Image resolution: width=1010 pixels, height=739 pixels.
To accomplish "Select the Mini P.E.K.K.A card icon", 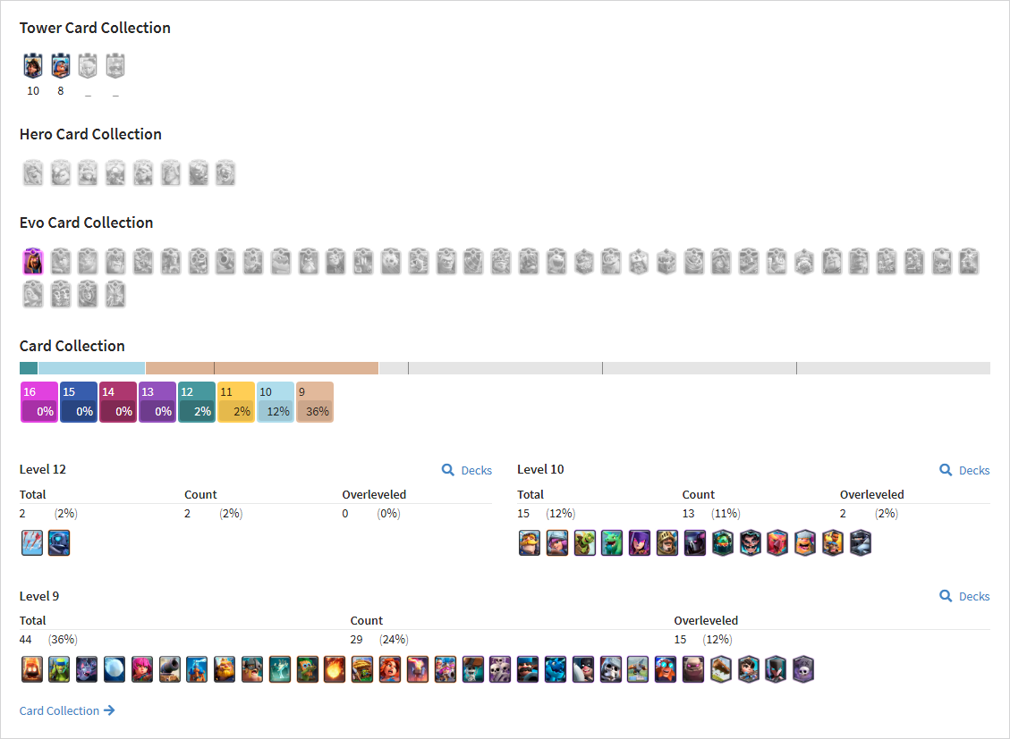I will [x=59, y=542].
